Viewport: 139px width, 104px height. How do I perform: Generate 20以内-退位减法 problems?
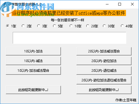[x=104, y=71]
